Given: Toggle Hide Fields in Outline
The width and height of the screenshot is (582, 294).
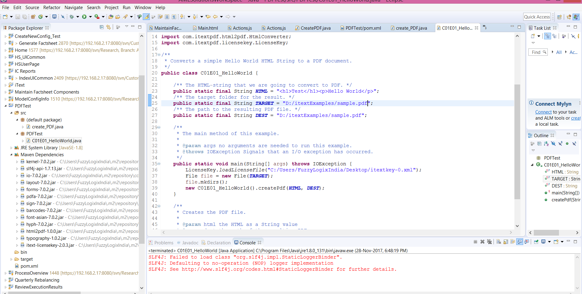Looking at the screenshot, I should pos(553,144).
